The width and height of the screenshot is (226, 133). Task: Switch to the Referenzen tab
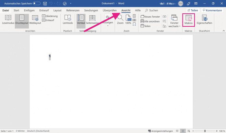73,10
